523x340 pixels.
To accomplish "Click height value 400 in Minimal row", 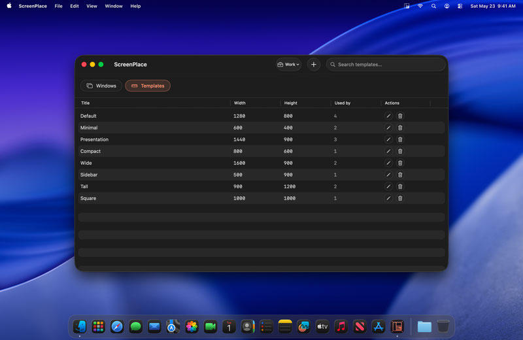I will 288,127.
